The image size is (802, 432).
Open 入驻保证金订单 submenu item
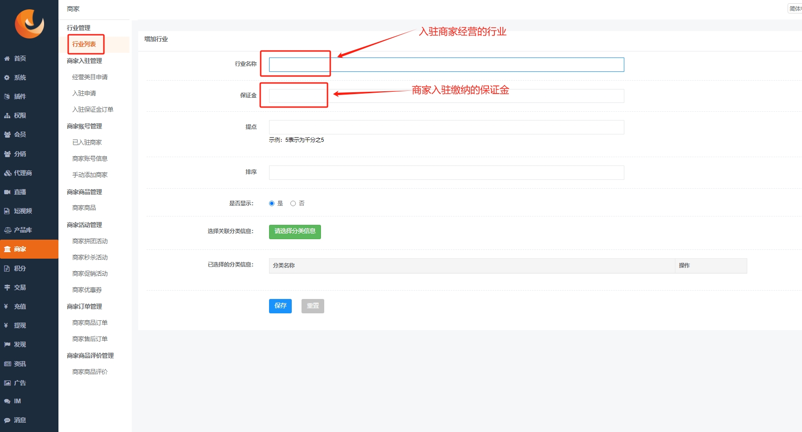[x=93, y=109]
